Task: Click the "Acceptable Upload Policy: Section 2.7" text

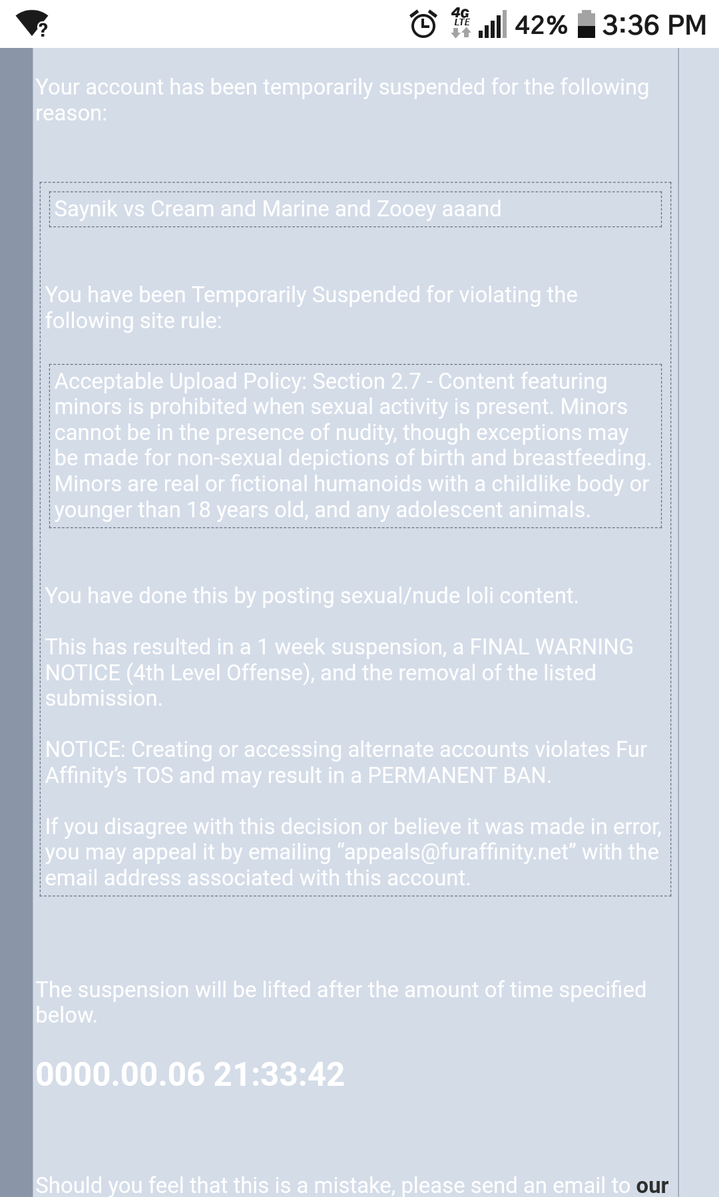Action: [237, 381]
